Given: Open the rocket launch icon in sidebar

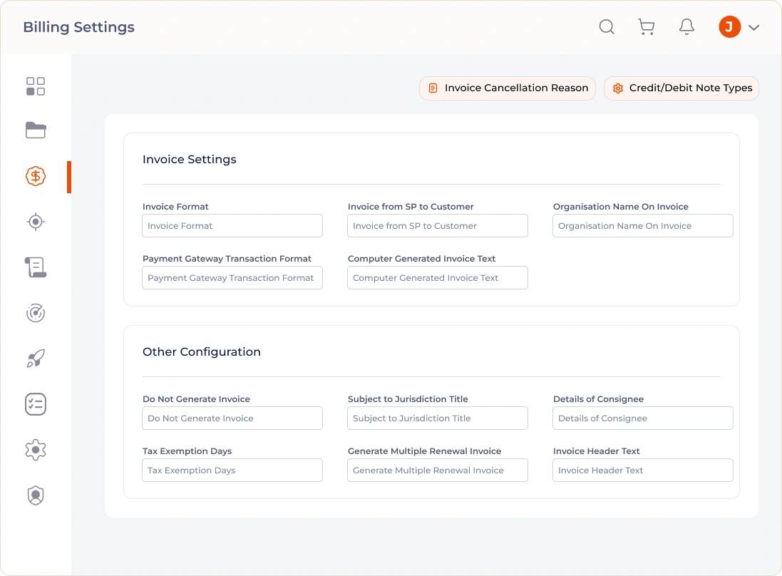Looking at the screenshot, I should click(x=36, y=359).
